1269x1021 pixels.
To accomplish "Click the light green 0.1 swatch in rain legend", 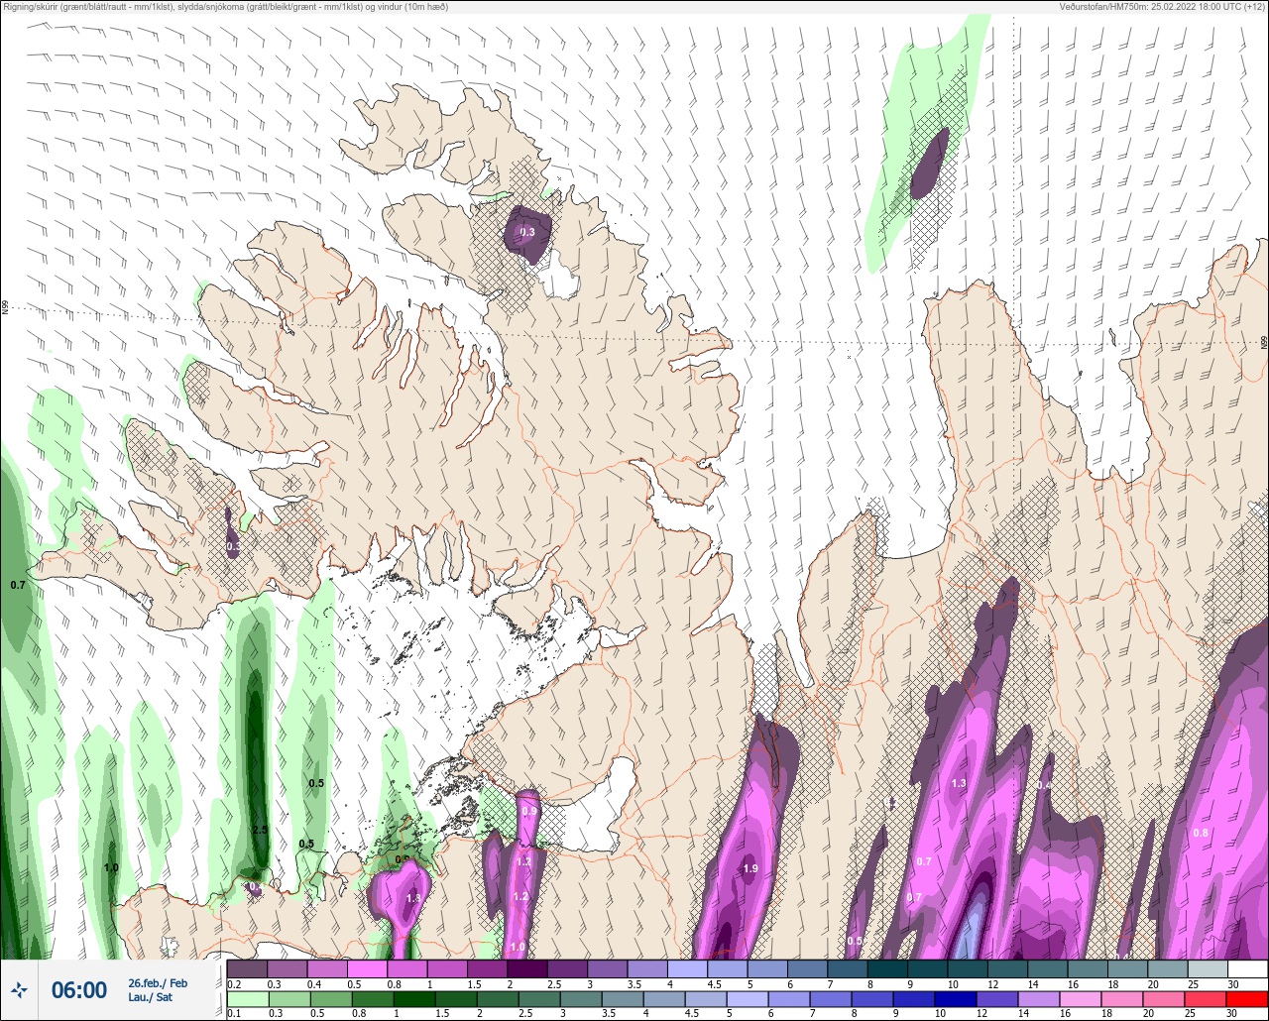I will coord(247,998).
